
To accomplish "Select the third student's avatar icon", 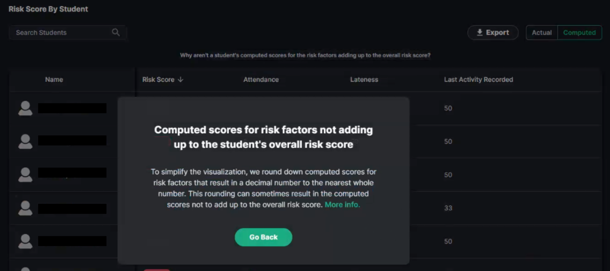I will [x=25, y=175].
